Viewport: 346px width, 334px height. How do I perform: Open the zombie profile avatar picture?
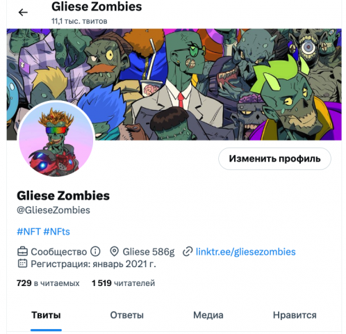point(56,138)
